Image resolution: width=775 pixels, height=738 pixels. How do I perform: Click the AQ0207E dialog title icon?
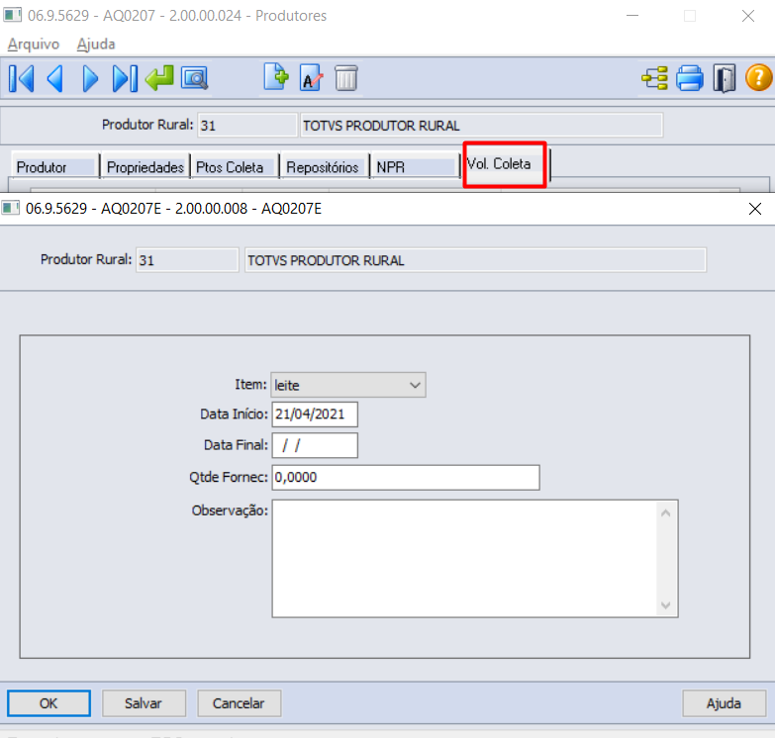click(x=10, y=208)
